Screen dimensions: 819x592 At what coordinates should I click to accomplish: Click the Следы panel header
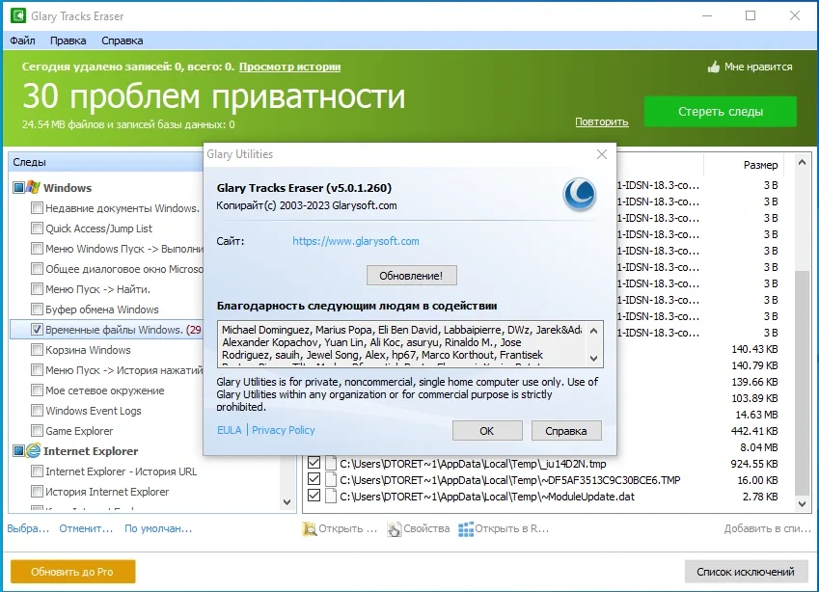106,162
